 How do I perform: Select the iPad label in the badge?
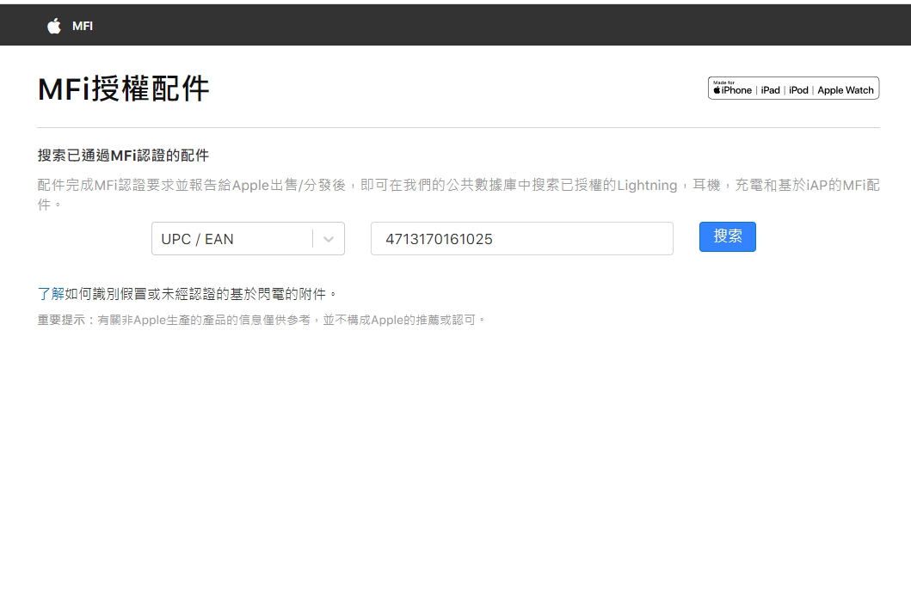(x=770, y=90)
